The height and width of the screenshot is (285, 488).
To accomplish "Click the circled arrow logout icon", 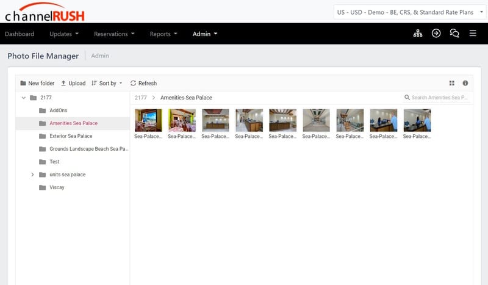I will (436, 34).
